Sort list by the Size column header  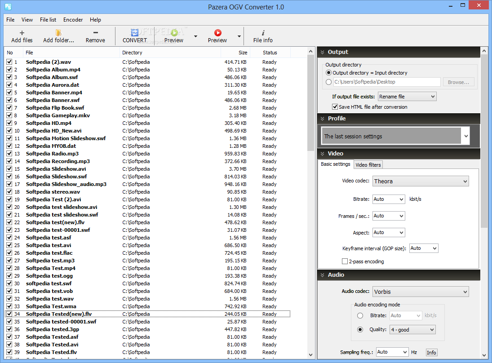(235, 53)
